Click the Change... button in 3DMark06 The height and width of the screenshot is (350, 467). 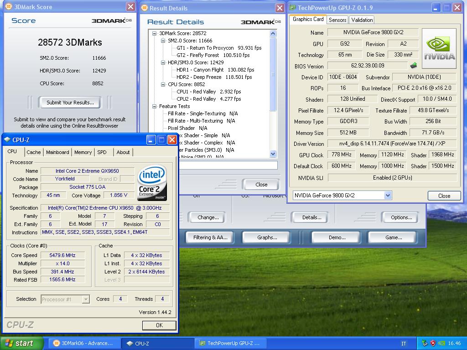(x=208, y=217)
